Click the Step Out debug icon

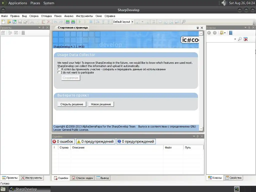[x=108, y=22]
